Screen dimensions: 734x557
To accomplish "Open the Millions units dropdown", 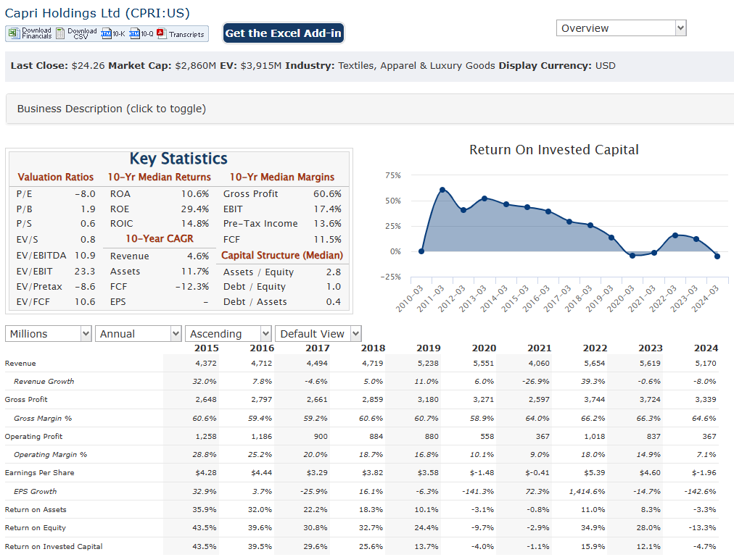I will [48, 334].
